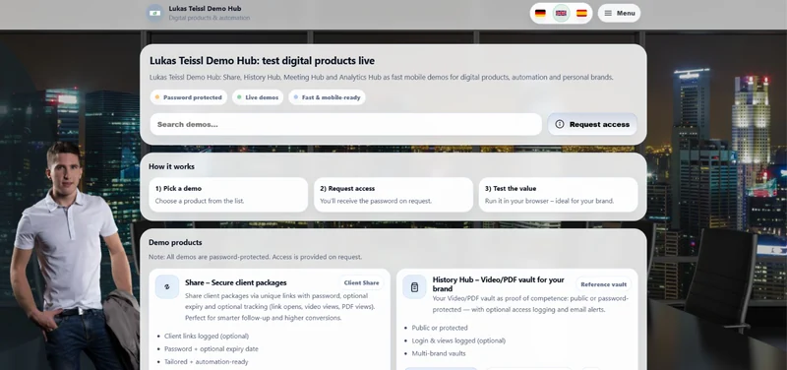This screenshot has height=370, width=787.
Task: Click the Lukas Teissl Demo Hub logo icon
Action: coord(155,13)
